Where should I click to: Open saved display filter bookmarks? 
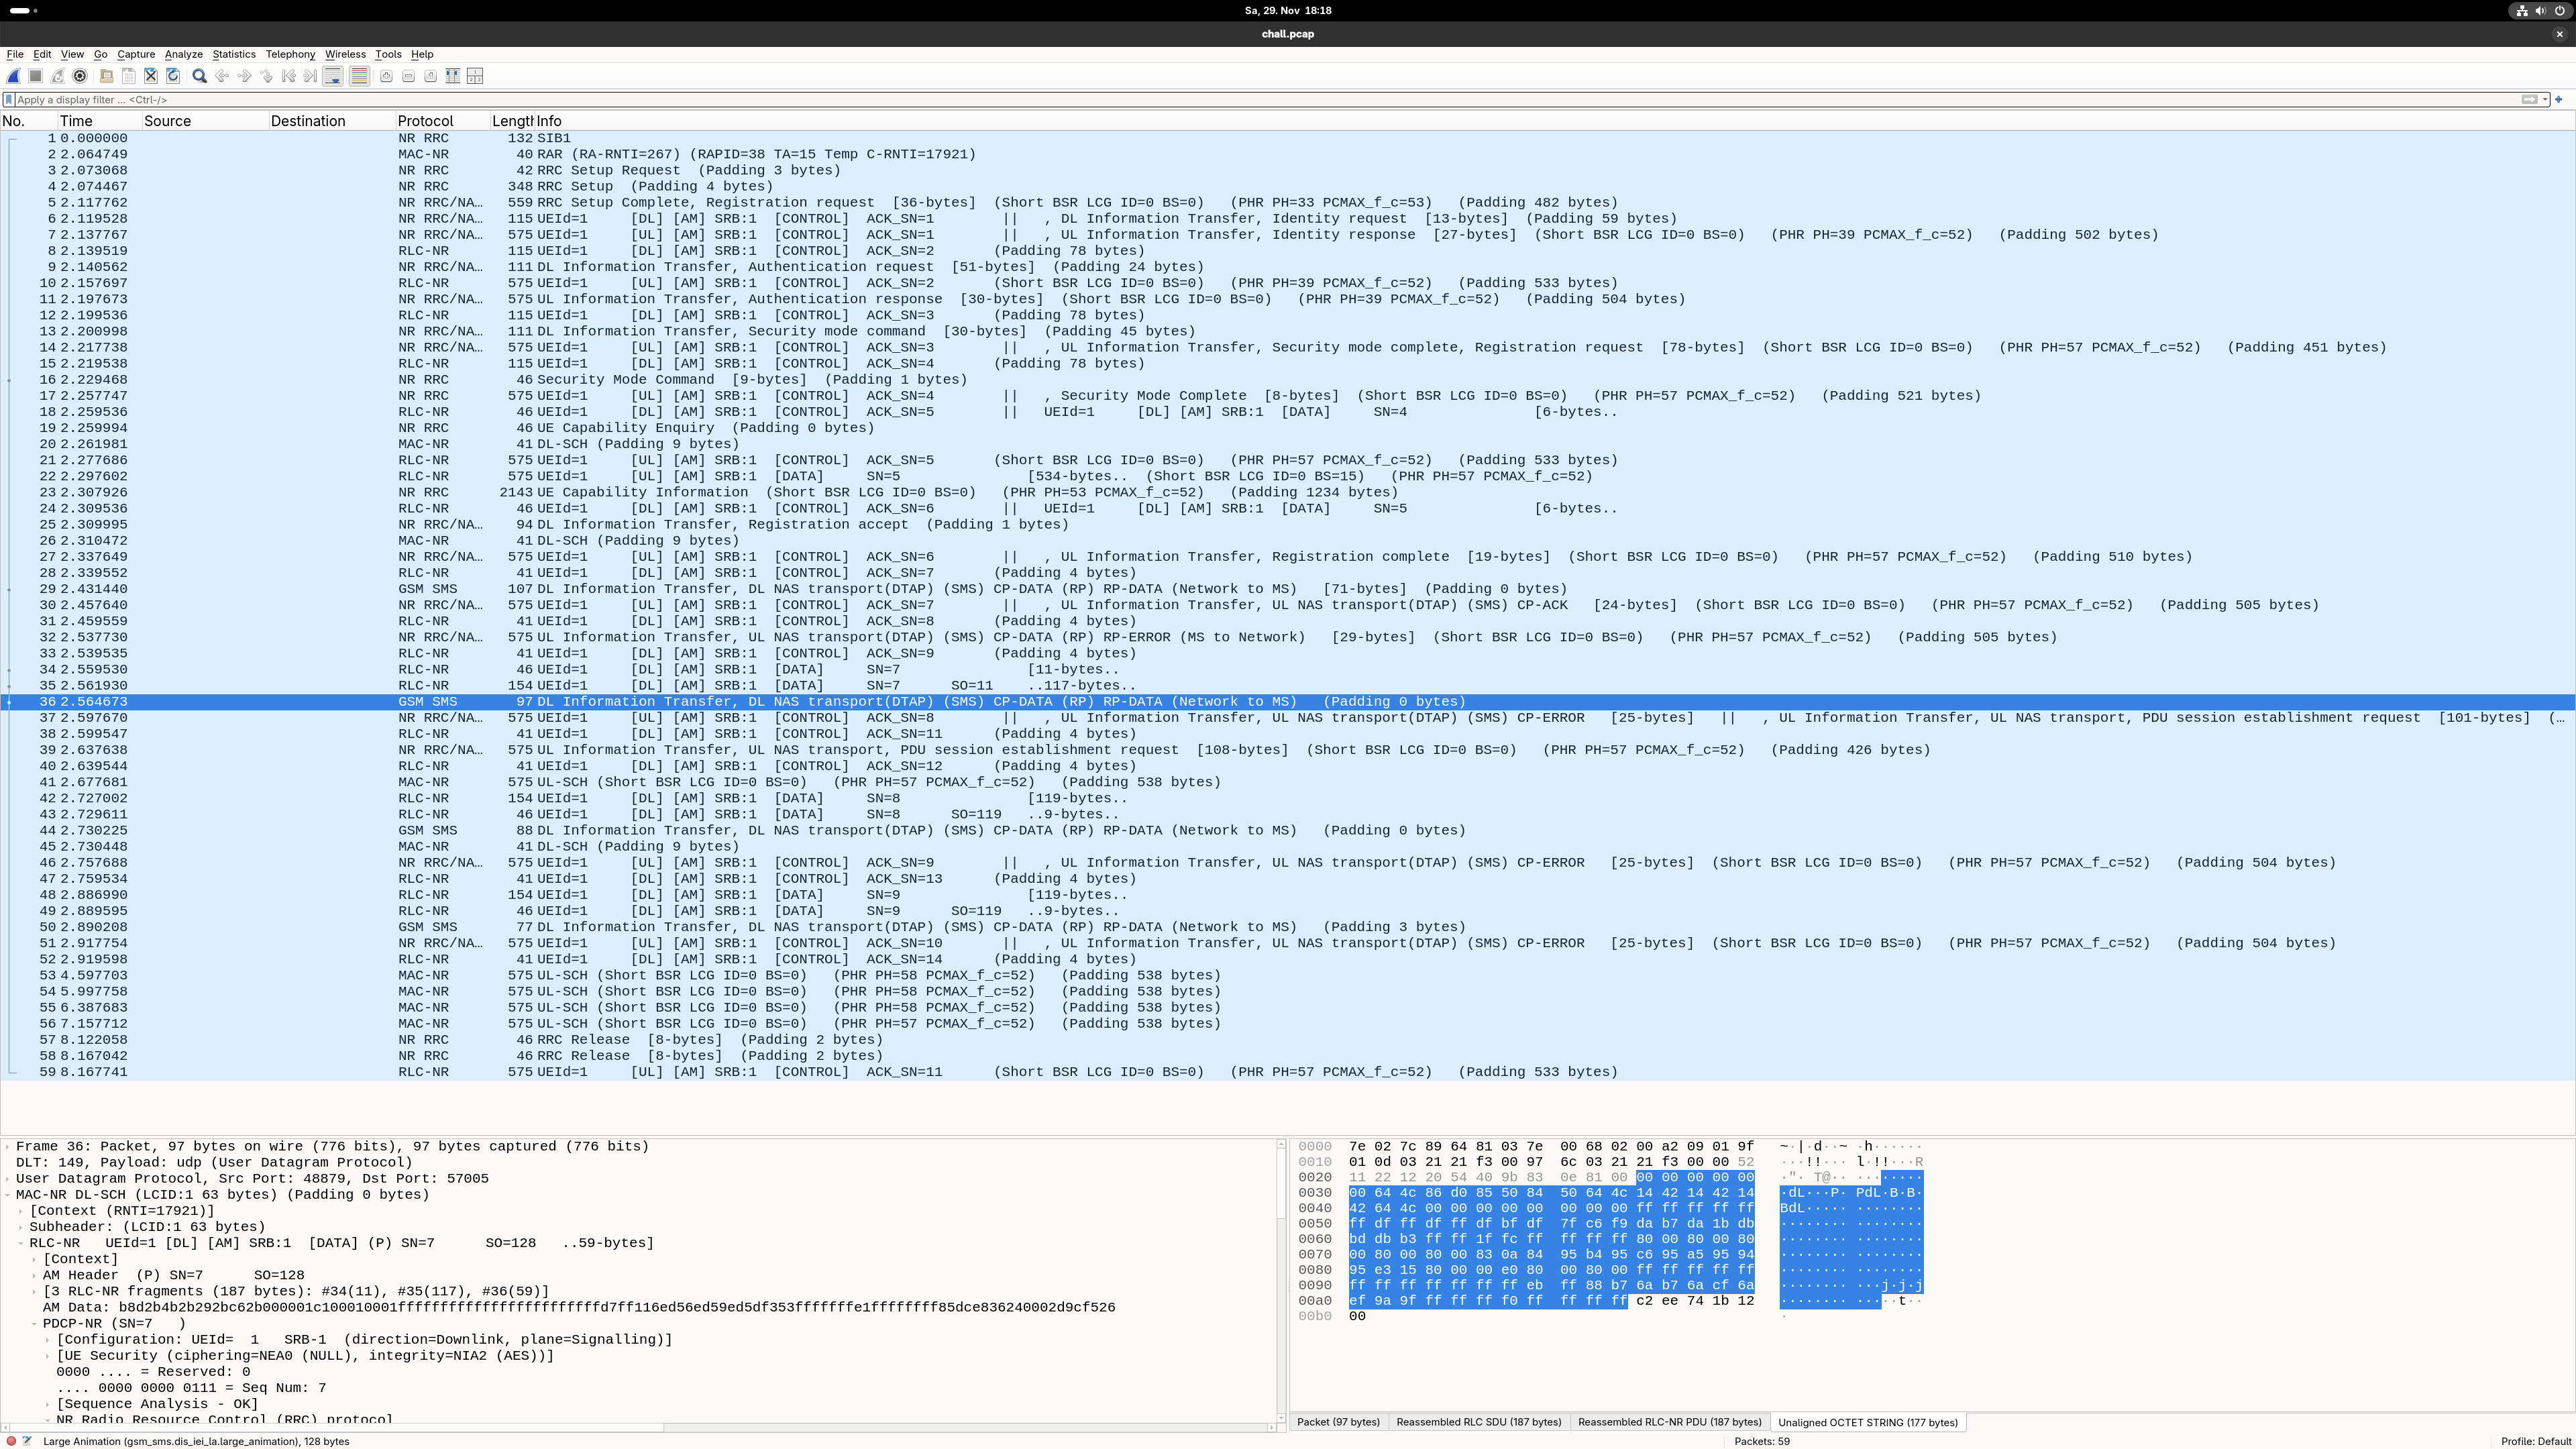click(x=10, y=99)
